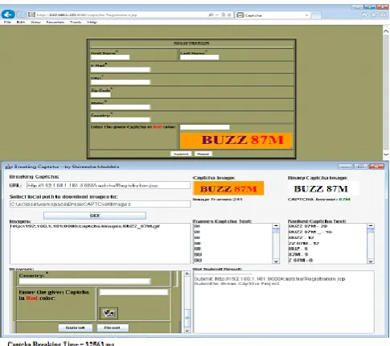
Task: Click the URL field in Breaking Captcha
Action: [109, 185]
